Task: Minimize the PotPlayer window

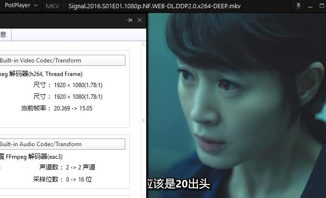Action: point(310,7)
